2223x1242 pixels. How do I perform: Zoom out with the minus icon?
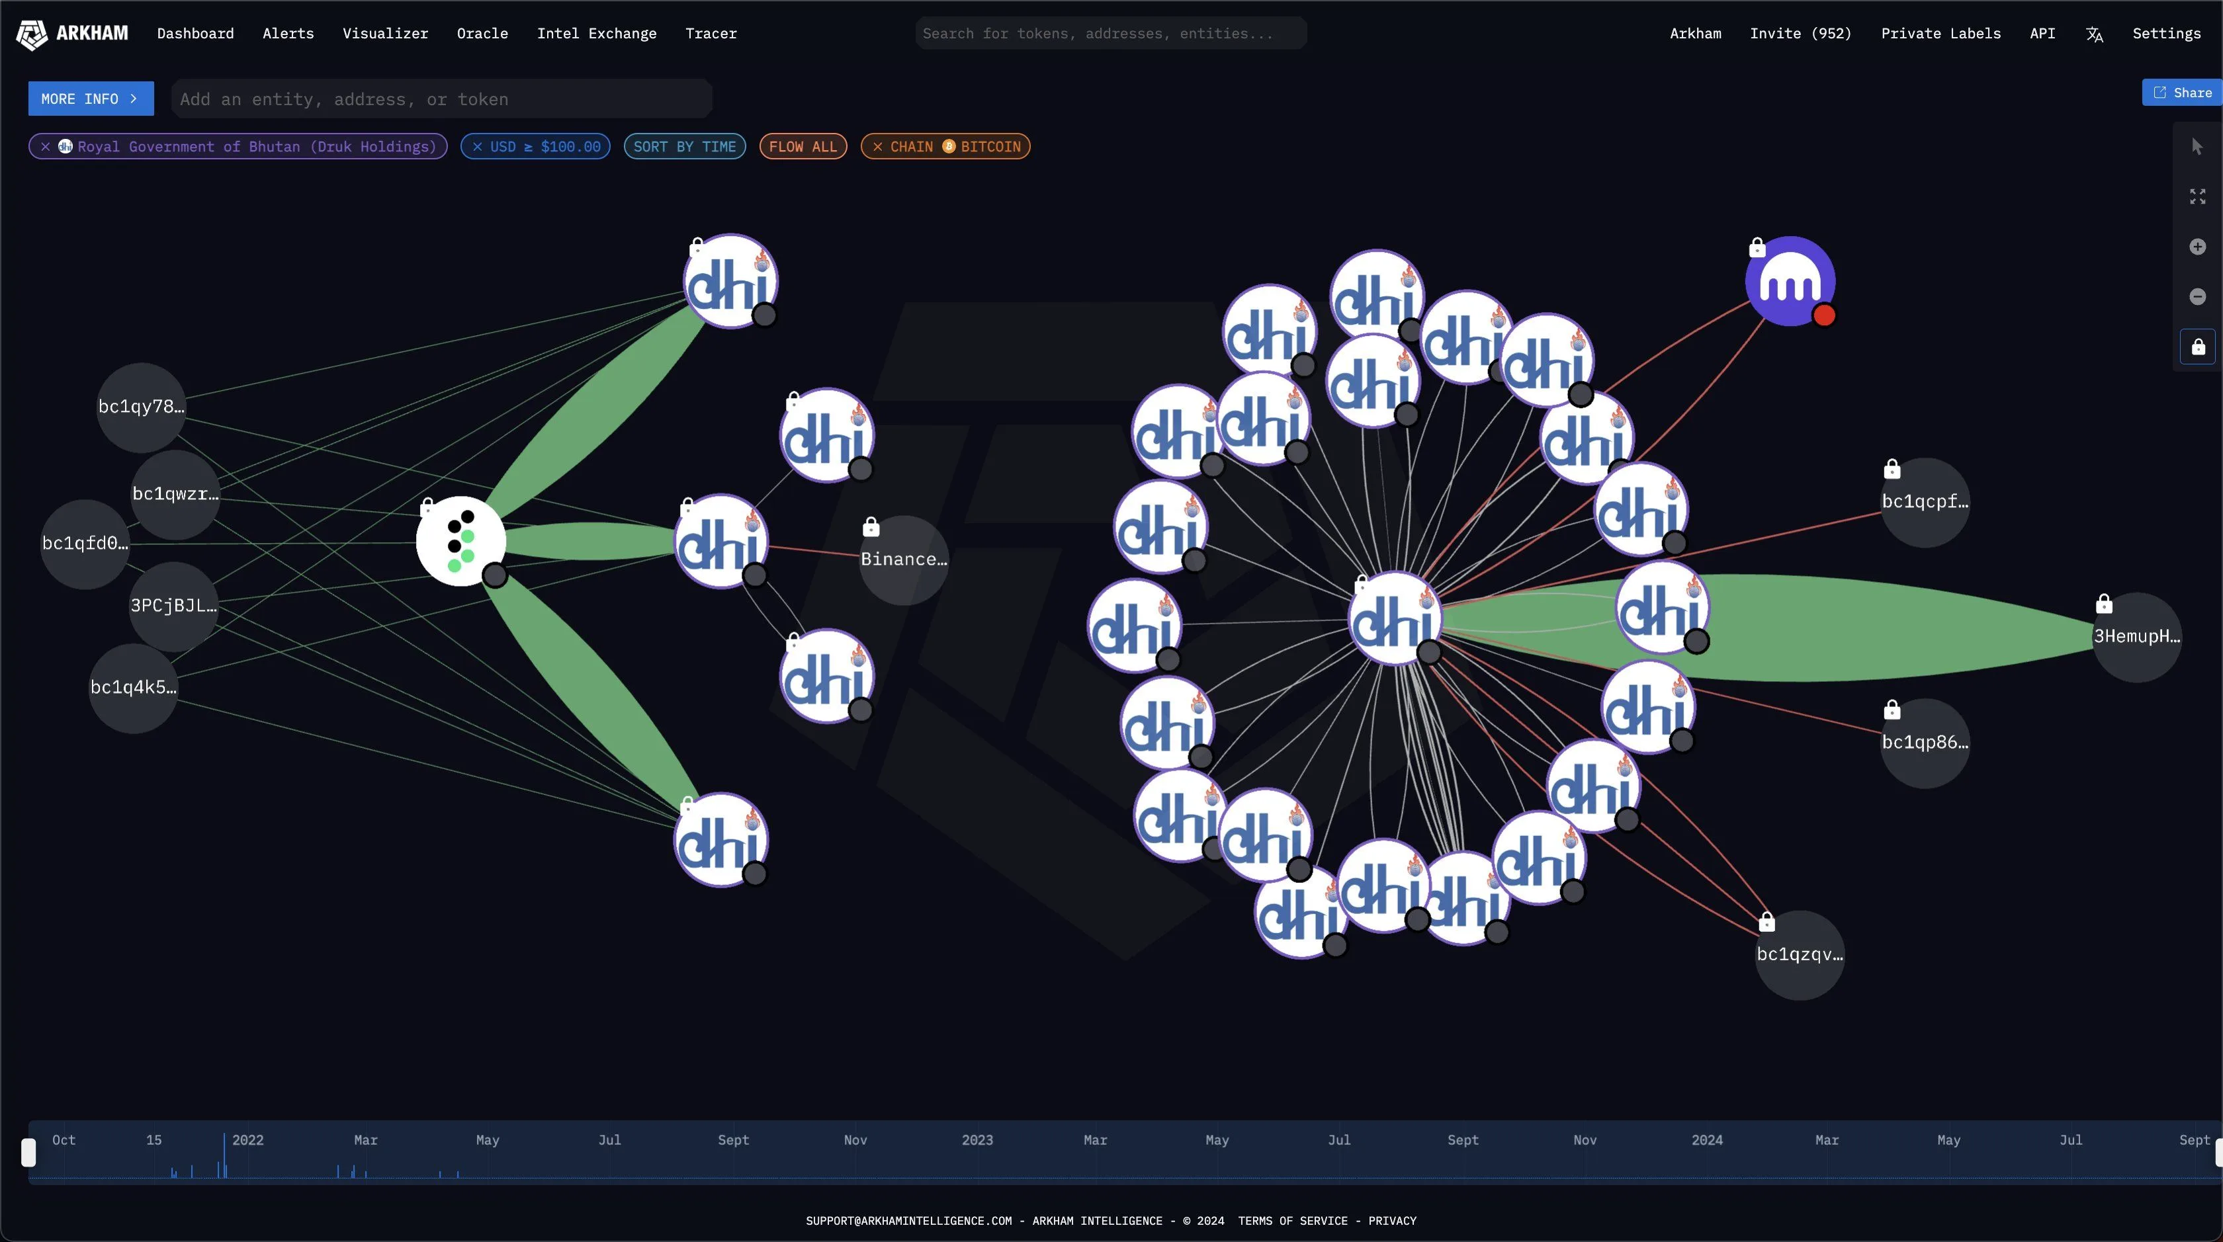point(2197,297)
